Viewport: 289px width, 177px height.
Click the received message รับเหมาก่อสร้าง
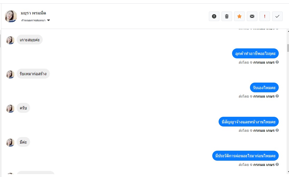point(33,74)
